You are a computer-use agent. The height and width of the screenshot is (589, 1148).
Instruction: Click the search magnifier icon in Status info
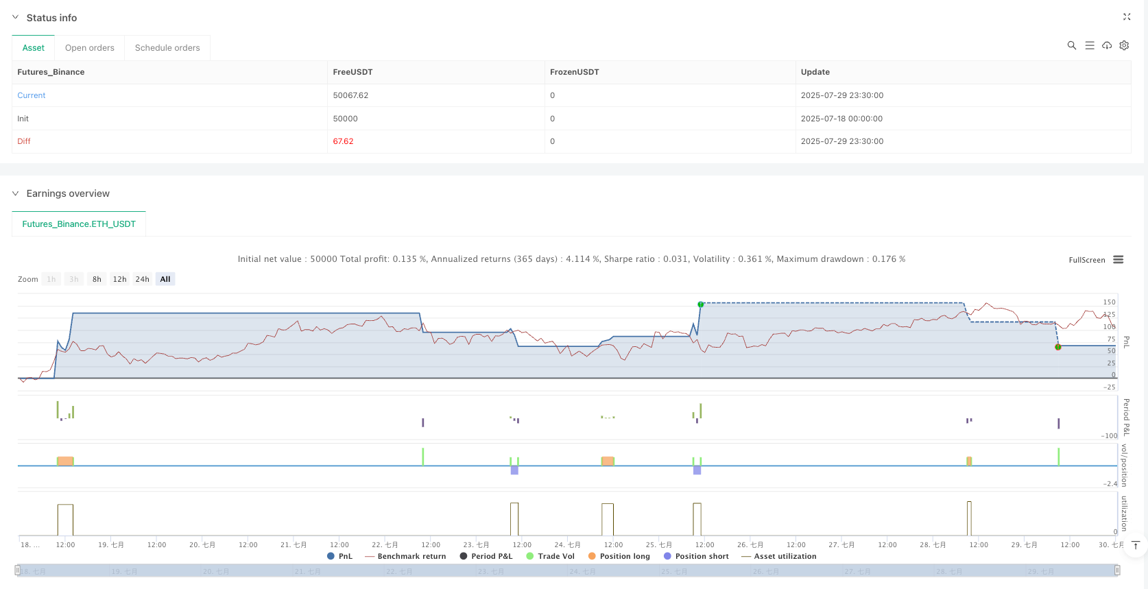[1071, 45]
